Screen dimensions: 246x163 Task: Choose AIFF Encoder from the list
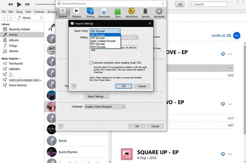[105, 38]
